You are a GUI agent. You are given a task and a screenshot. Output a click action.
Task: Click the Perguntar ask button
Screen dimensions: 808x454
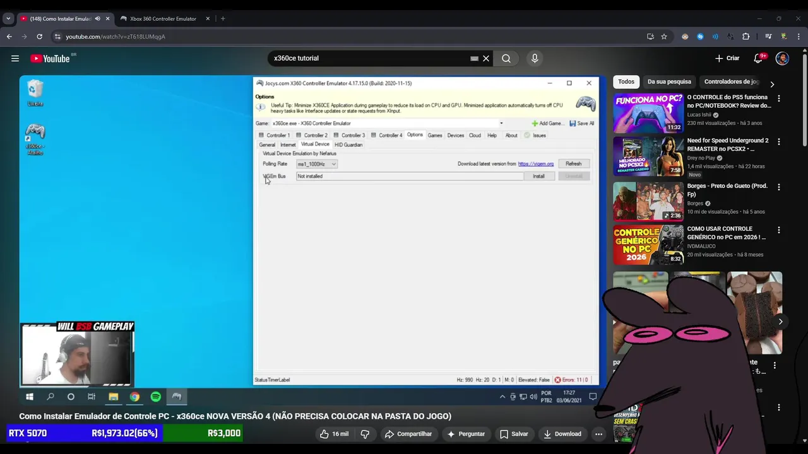pos(466,434)
